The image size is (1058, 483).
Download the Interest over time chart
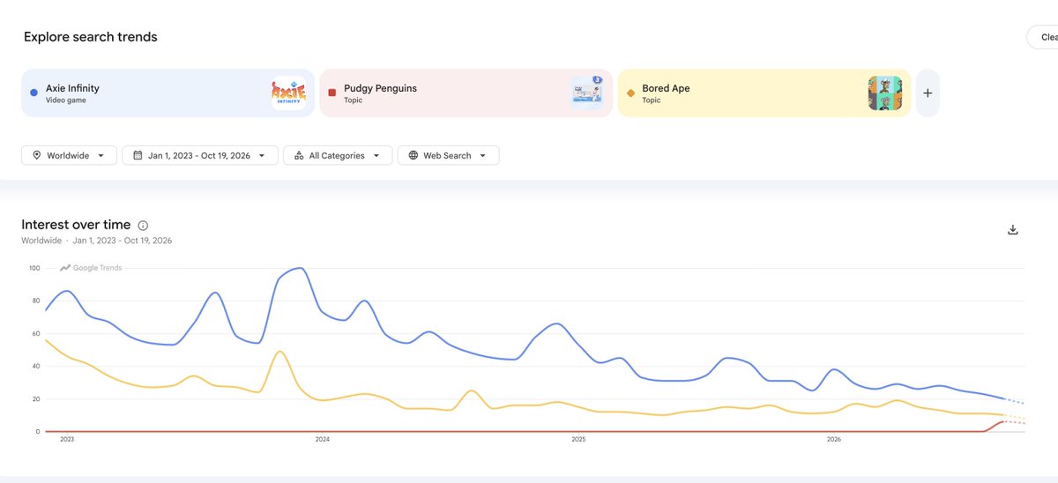click(1013, 230)
